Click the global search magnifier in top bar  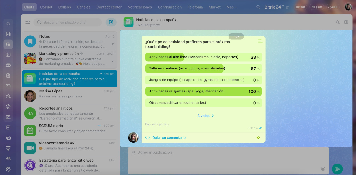click(258, 7)
